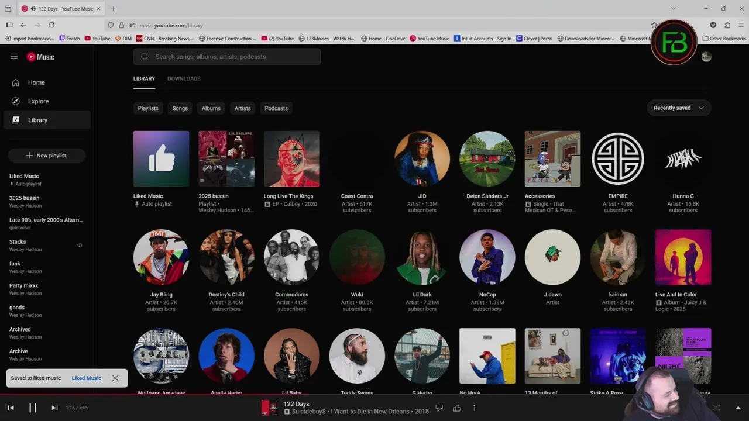This screenshot has height=421, width=749.
Task: Open the hamburger guide menu
Action: pyautogui.click(x=14, y=57)
